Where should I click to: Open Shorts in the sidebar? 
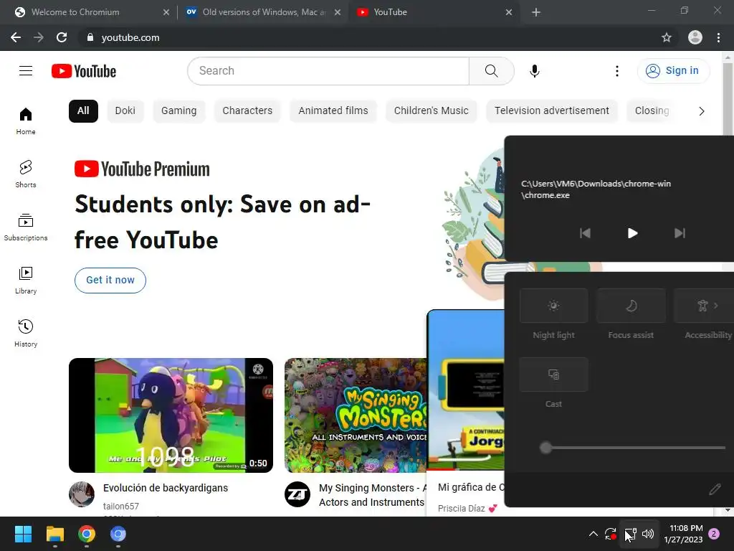tap(26, 174)
